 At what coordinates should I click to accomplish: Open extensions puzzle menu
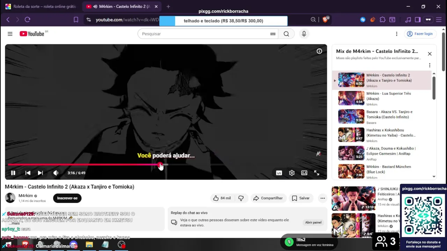pyautogui.click(x=383, y=20)
